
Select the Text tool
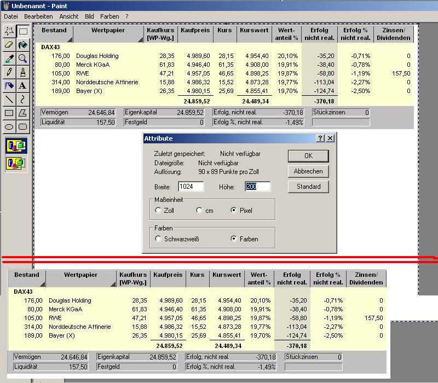[22, 85]
